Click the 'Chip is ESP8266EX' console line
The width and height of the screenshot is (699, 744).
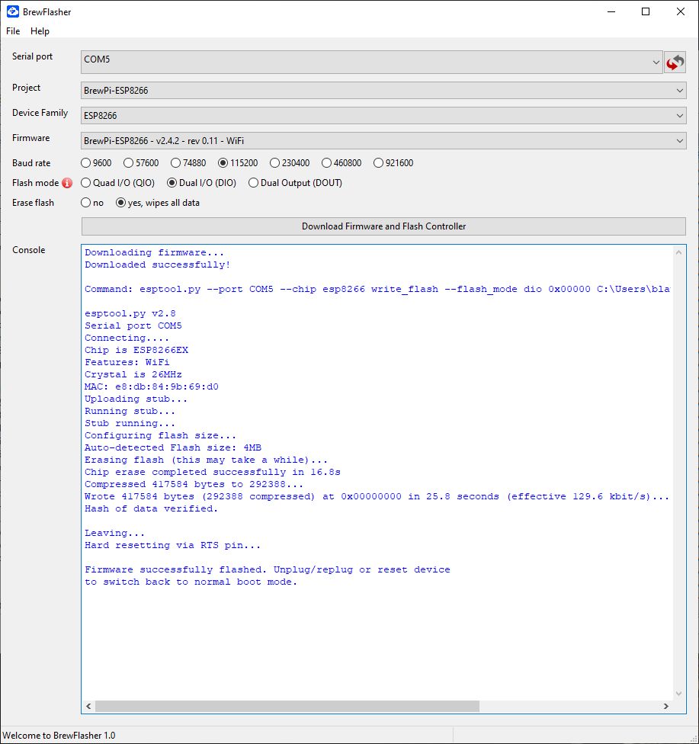click(136, 350)
